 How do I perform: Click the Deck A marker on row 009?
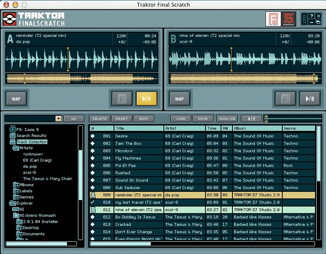93,195
